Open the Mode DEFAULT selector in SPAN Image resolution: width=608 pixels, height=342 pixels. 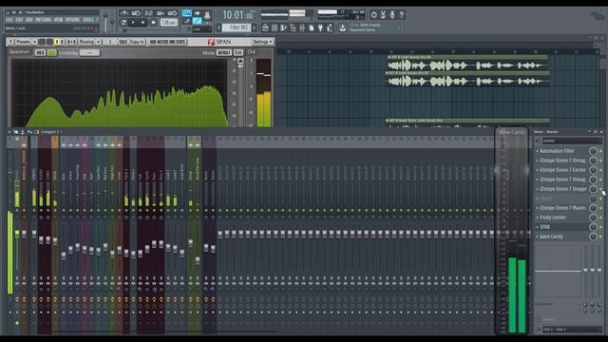[224, 52]
